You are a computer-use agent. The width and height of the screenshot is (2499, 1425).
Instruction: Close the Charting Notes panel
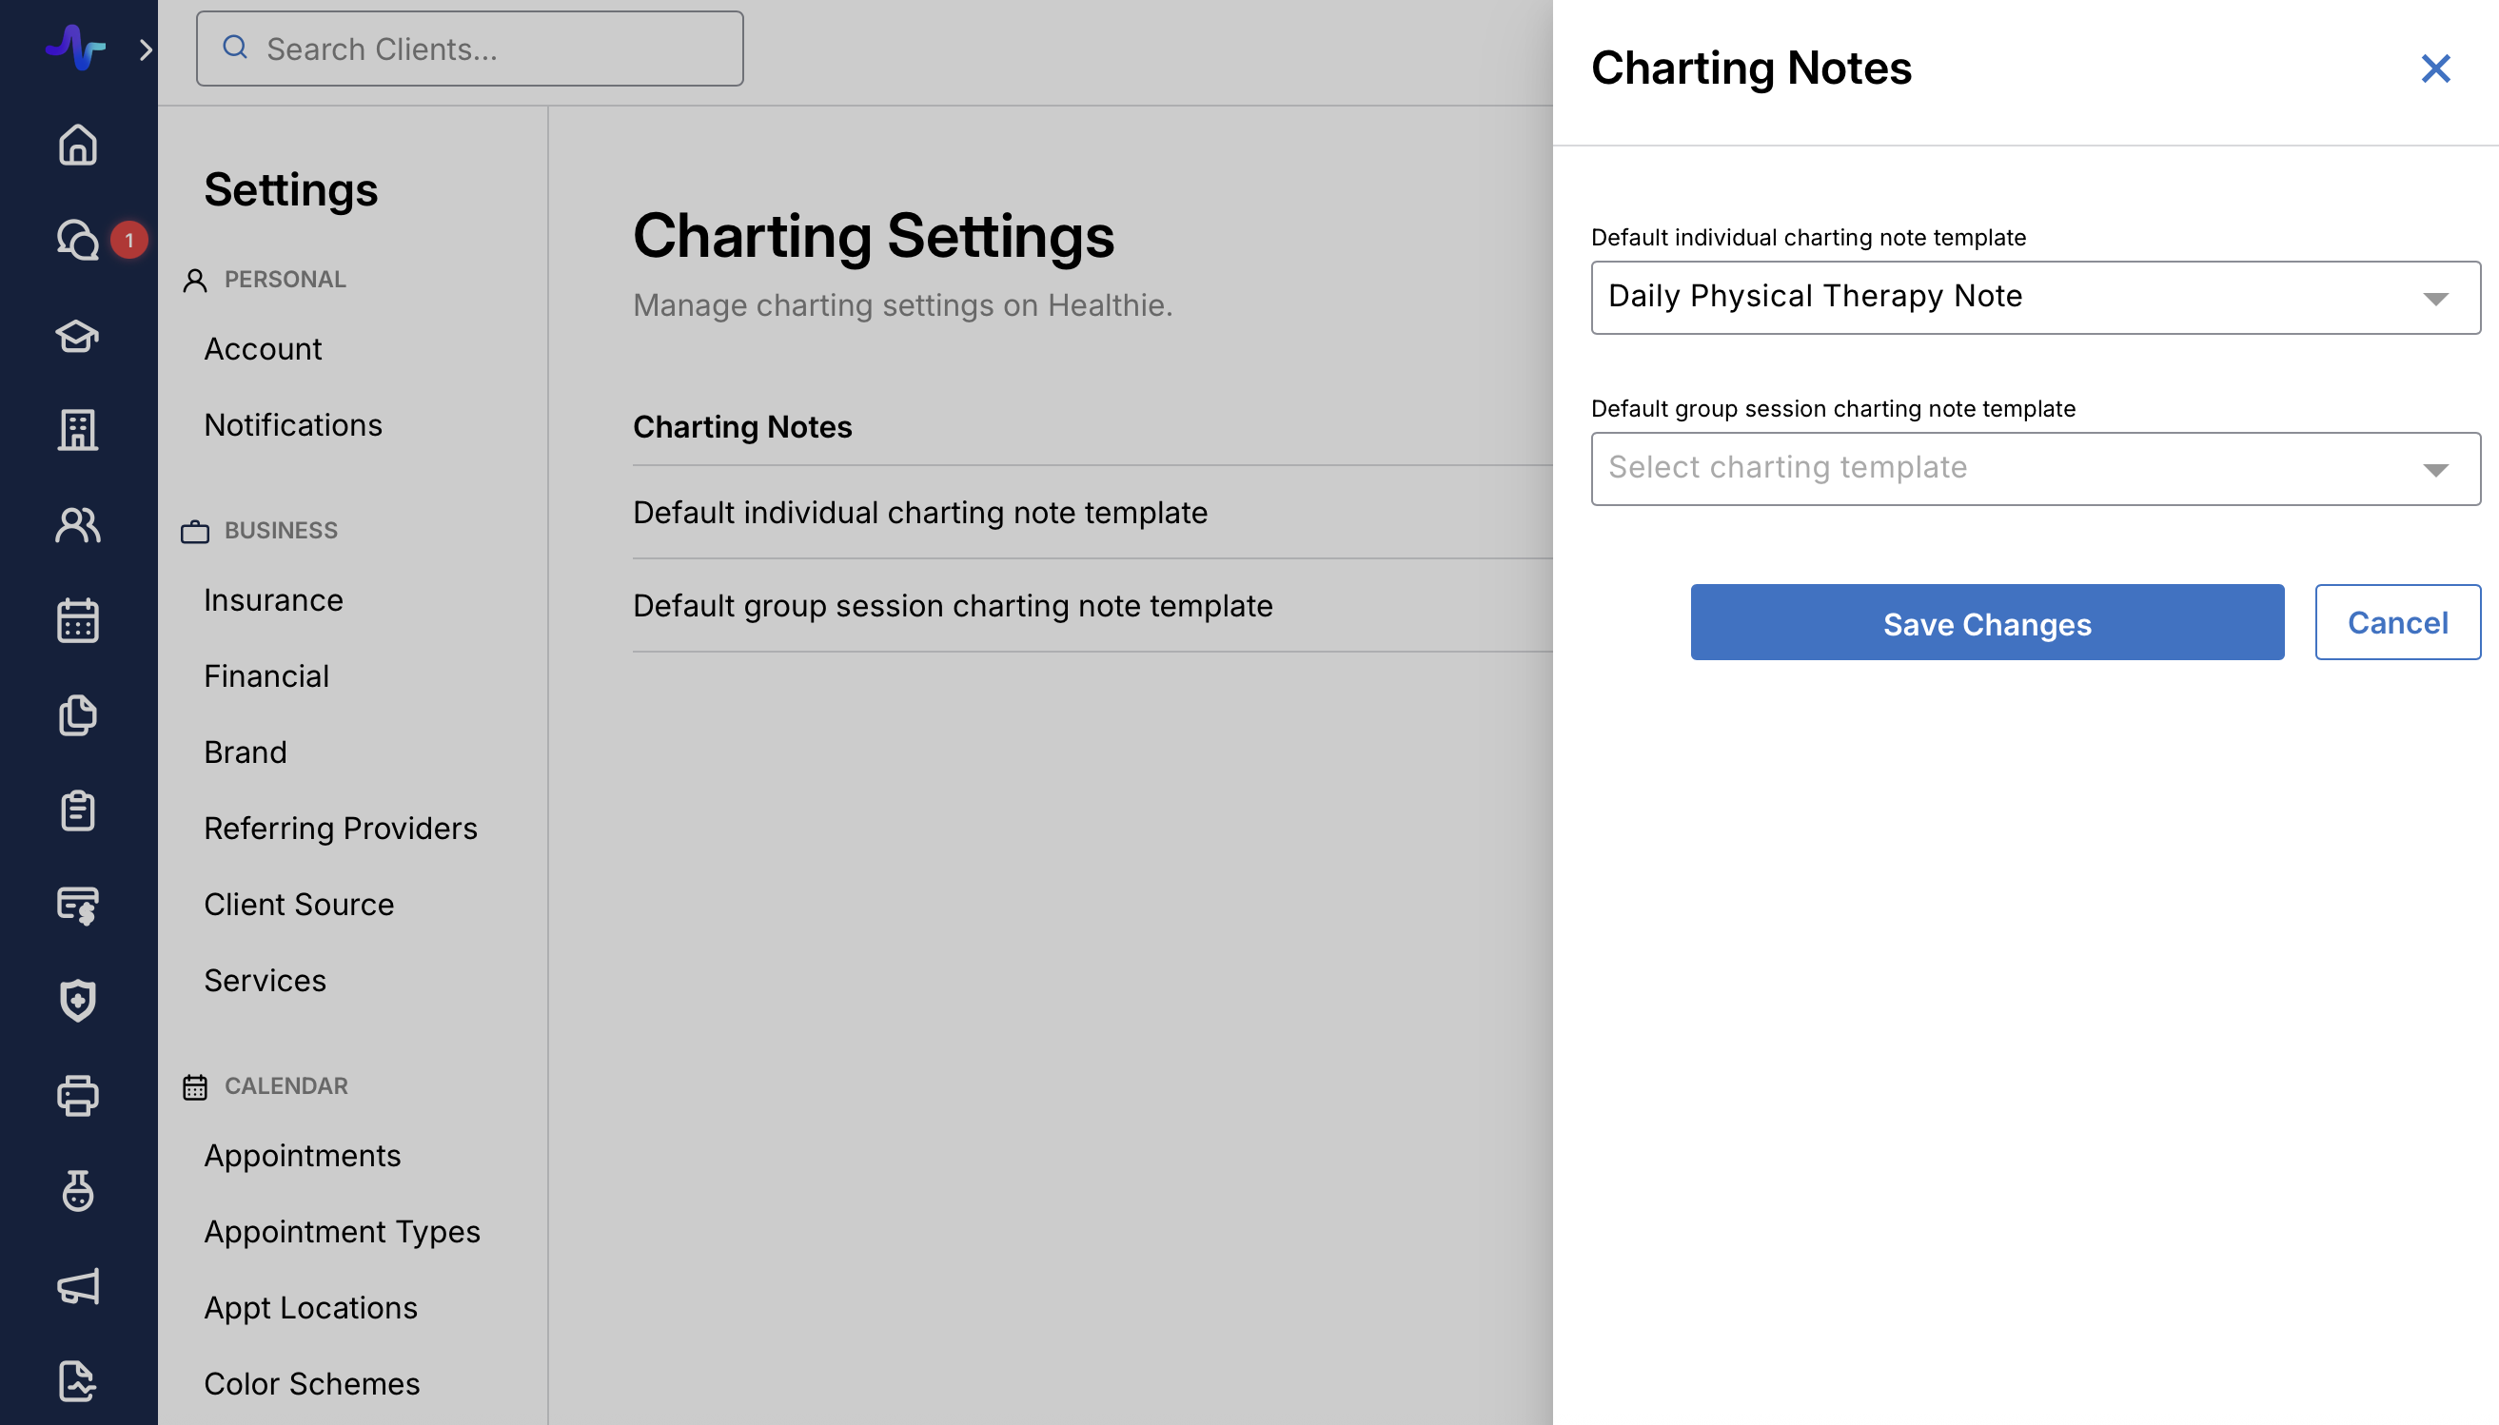click(2434, 68)
